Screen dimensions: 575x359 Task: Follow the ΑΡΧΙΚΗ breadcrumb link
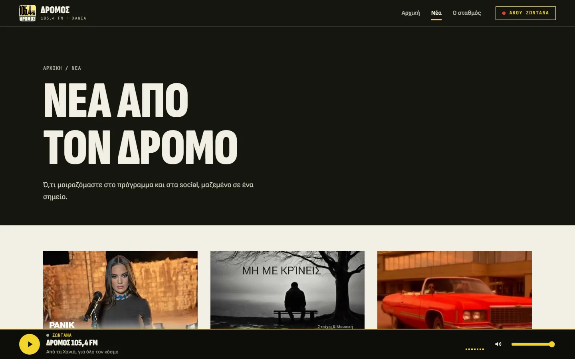52,68
